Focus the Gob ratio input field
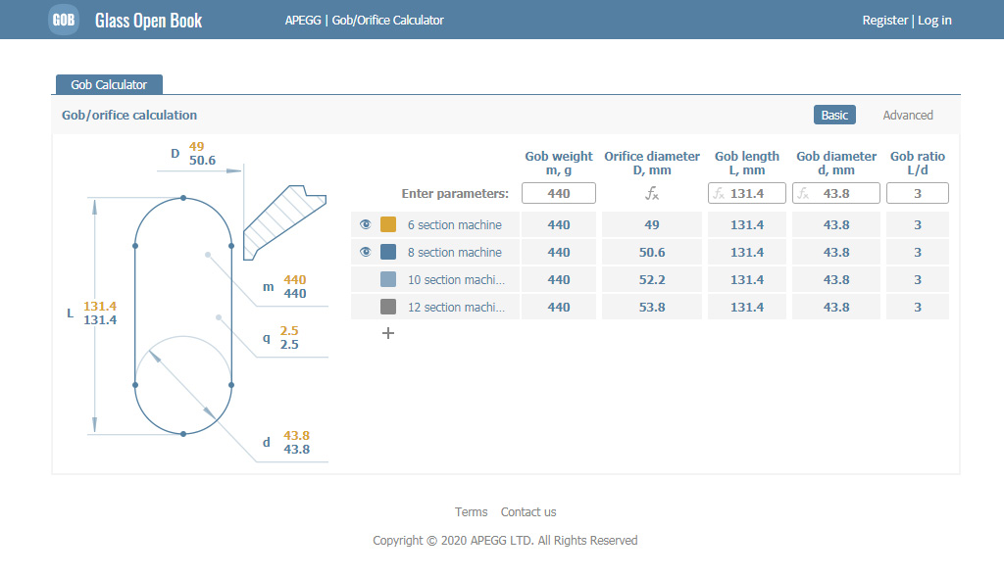Image resolution: width=1004 pixels, height=578 pixels. point(917,194)
